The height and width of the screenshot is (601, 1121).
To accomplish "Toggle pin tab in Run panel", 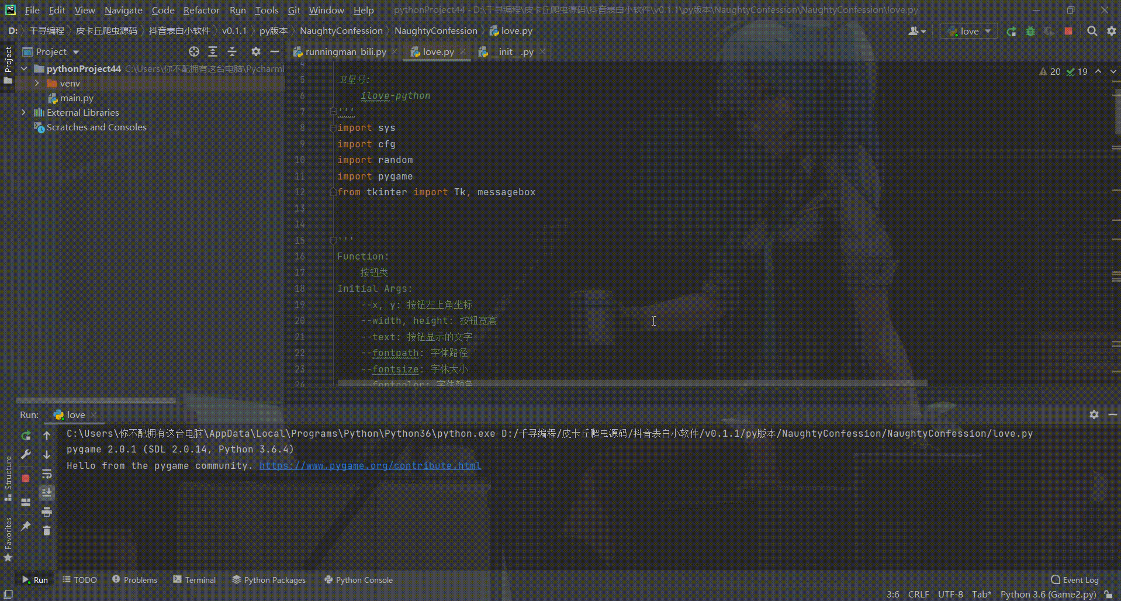I will click(26, 526).
